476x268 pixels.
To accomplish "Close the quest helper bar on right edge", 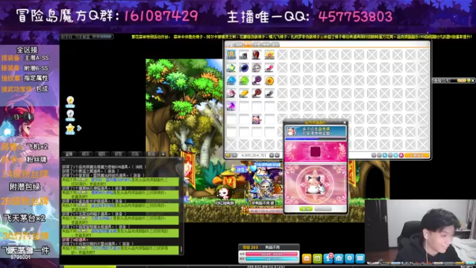I will (473, 80).
